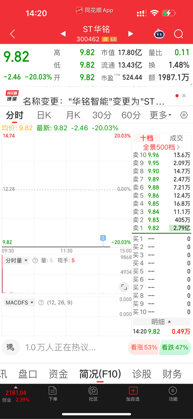Tap the 同花顺 App return pill

[94, 10]
